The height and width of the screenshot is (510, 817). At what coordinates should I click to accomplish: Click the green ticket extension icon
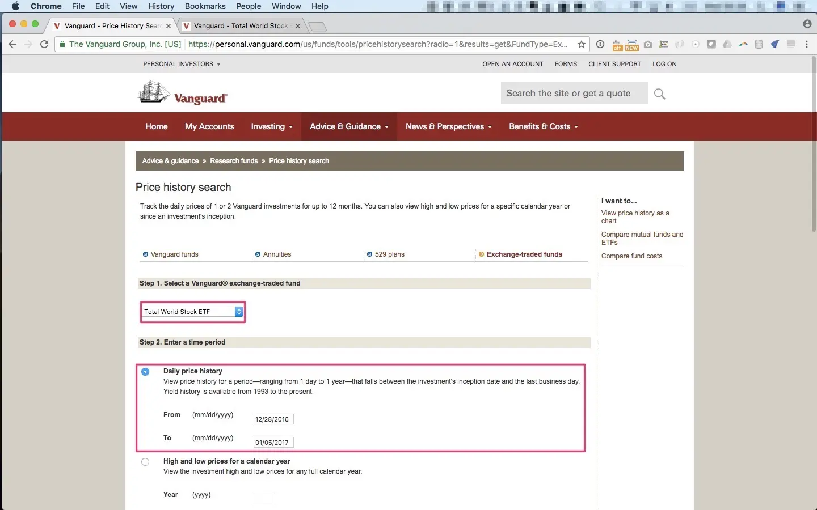(x=664, y=44)
